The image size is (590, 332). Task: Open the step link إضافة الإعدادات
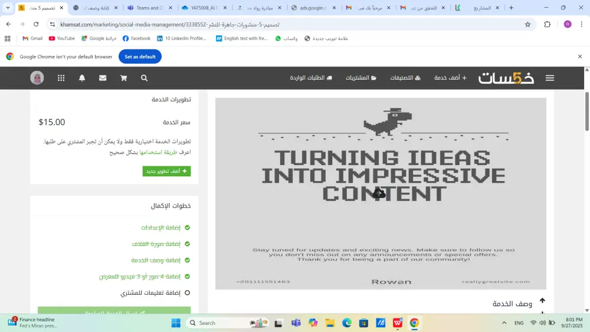point(160,228)
